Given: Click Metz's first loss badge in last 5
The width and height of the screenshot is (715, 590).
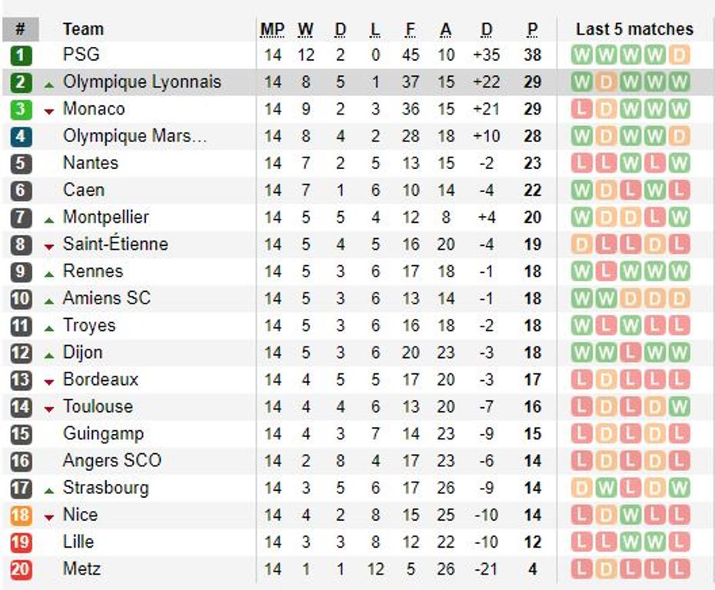Looking at the screenshot, I should point(581,569).
